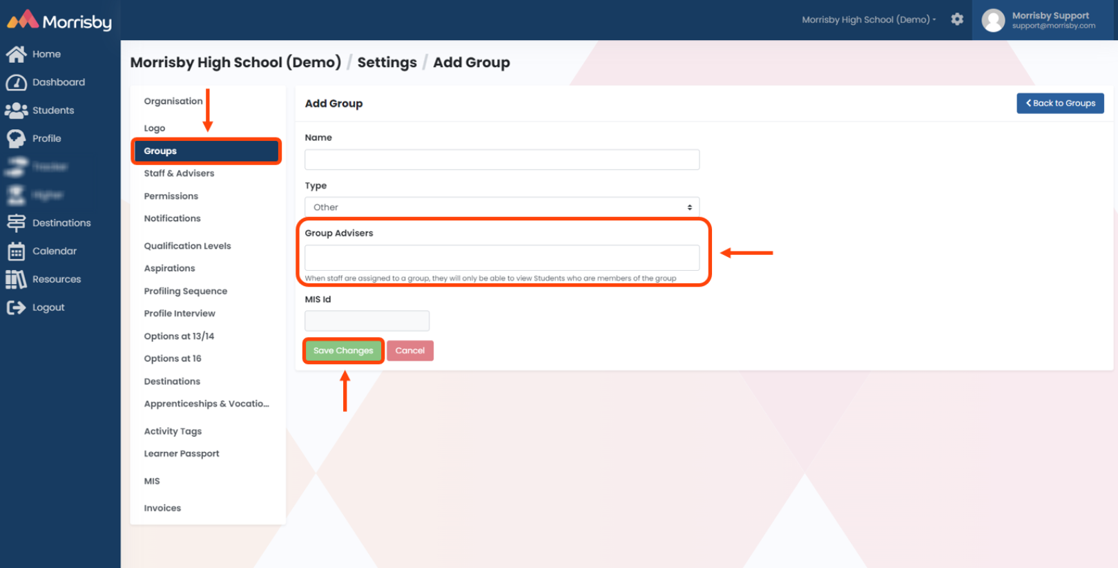The width and height of the screenshot is (1118, 568).
Task: Click into the MIS Id field
Action: [367, 321]
